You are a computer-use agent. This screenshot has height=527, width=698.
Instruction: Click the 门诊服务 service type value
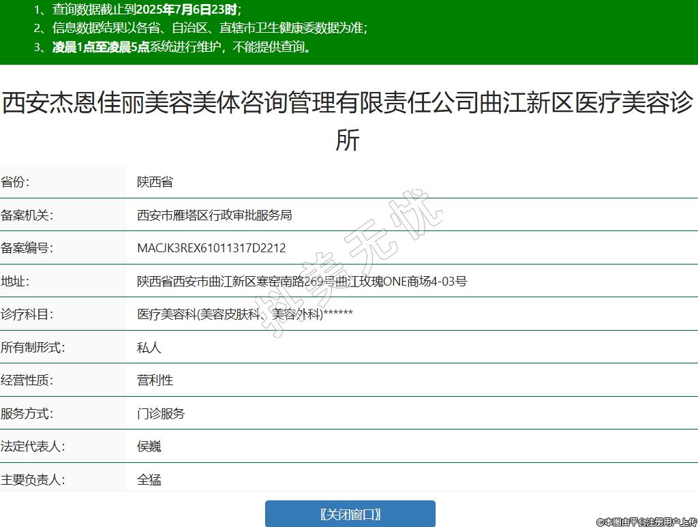161,414
